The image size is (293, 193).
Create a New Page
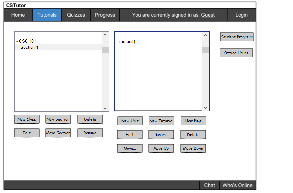coord(193,121)
